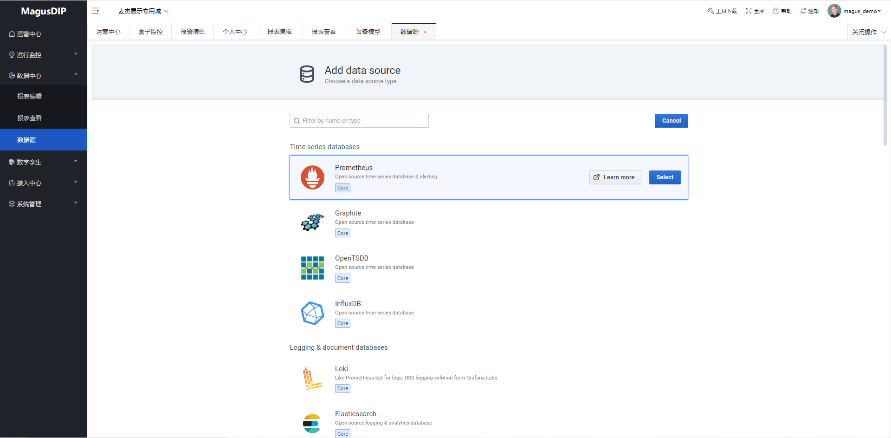Viewport: 891px width, 438px height.
Task: Click the database icon beside Add data source
Action: point(307,74)
